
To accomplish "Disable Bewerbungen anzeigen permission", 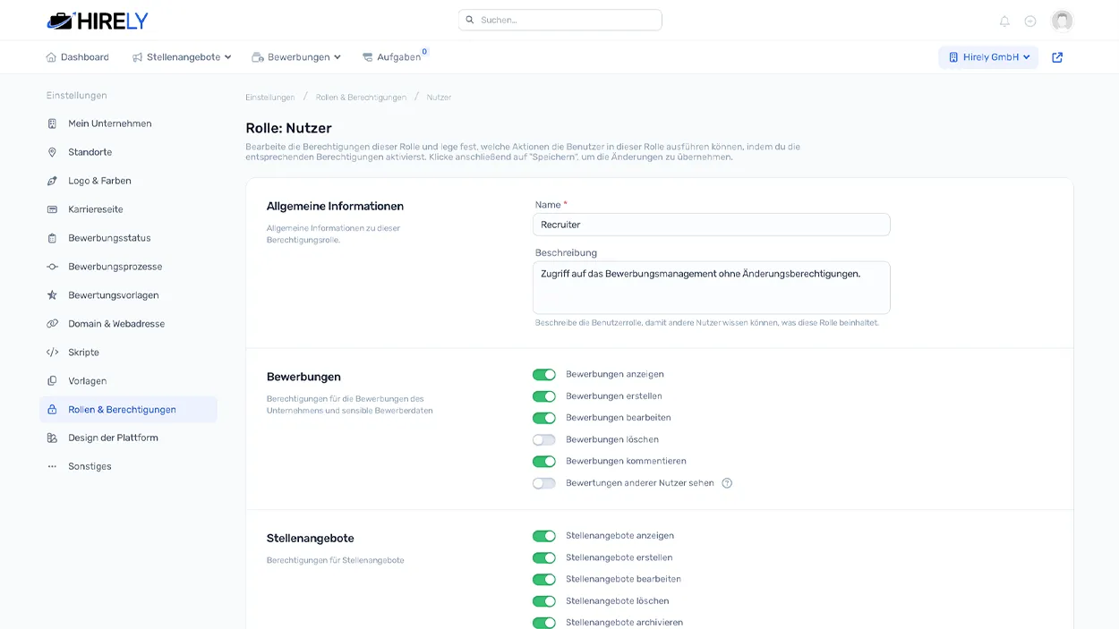I will [x=544, y=374].
